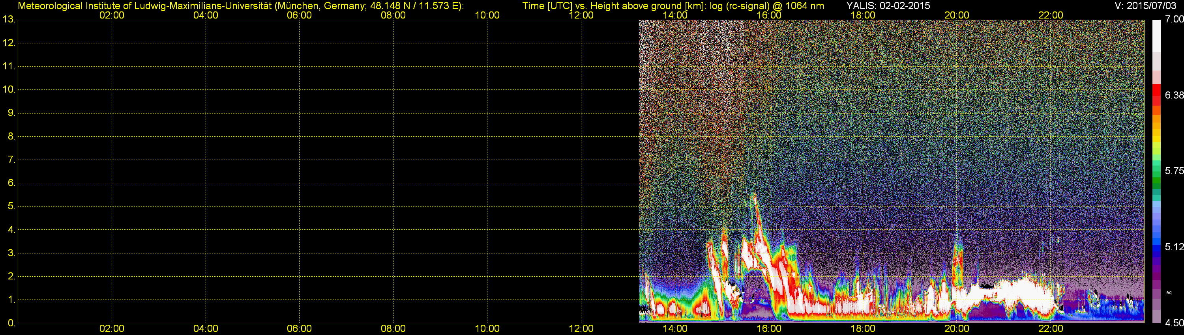This screenshot has height=335, width=1184.
Task: Click 12:00 on the top time axis
Action: tap(581, 15)
